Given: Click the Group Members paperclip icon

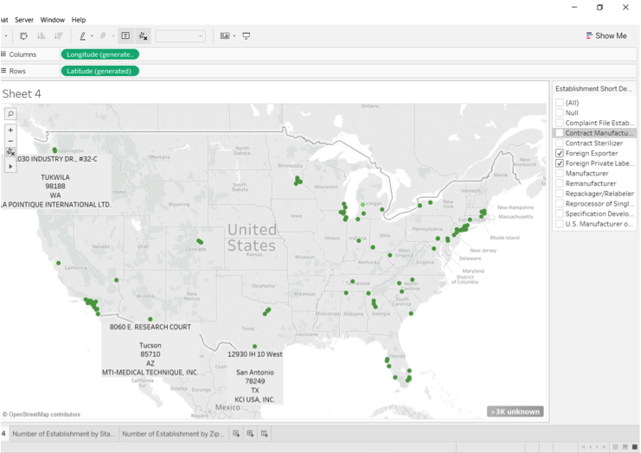Looking at the screenshot, I should [103, 36].
